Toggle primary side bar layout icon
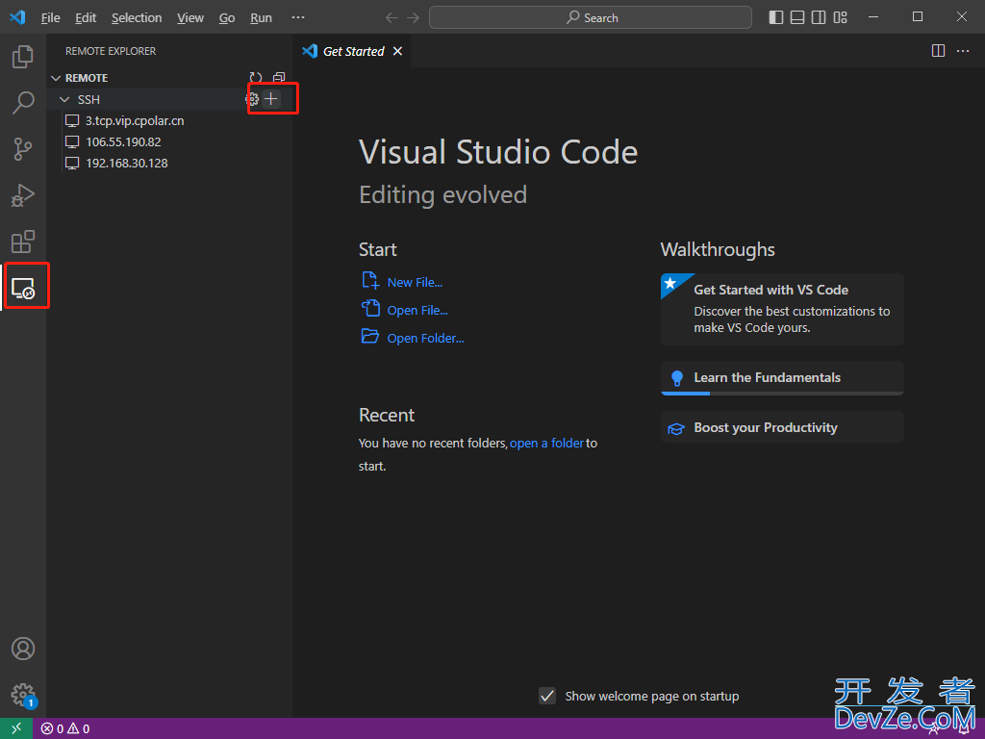This screenshot has width=985, height=739. (776, 17)
